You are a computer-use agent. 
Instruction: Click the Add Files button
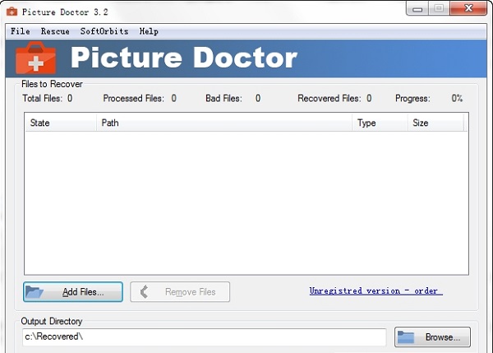(73, 292)
